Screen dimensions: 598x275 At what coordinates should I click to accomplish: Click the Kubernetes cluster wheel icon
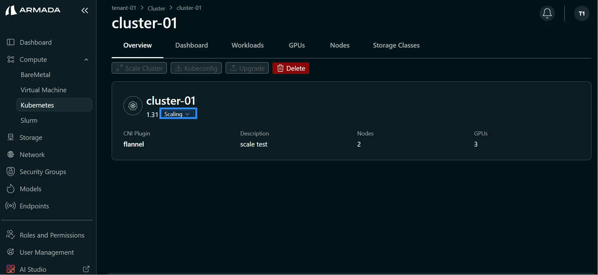tap(133, 106)
